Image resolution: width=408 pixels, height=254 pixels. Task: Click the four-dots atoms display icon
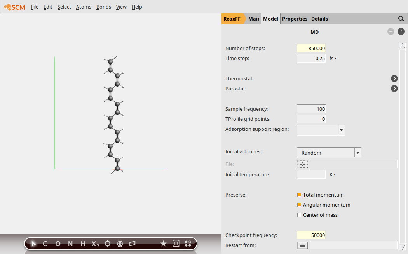[x=188, y=244]
